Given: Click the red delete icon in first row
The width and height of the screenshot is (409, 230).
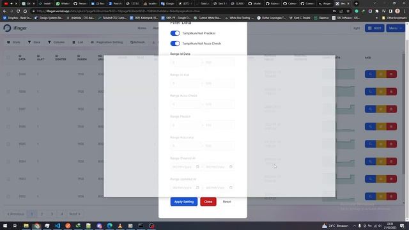Looking at the screenshot, I should (x=392, y=74).
